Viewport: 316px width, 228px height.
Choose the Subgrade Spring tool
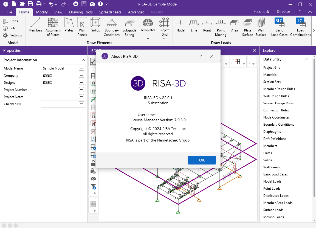point(129,27)
